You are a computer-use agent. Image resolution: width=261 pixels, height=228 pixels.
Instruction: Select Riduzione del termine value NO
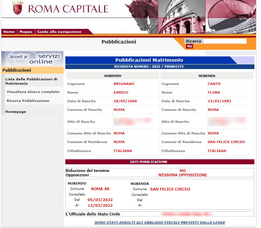click(183, 171)
